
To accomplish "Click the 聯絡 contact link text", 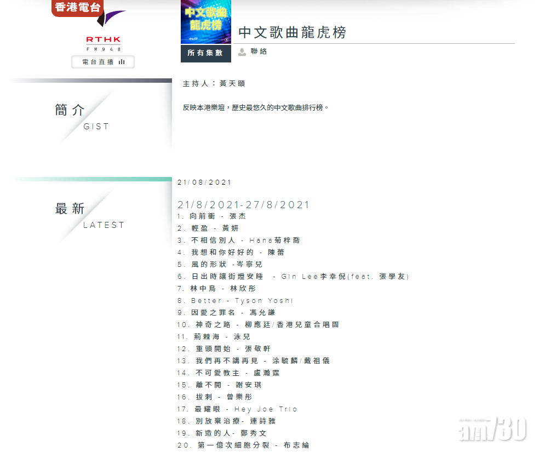I will pyautogui.click(x=259, y=52).
